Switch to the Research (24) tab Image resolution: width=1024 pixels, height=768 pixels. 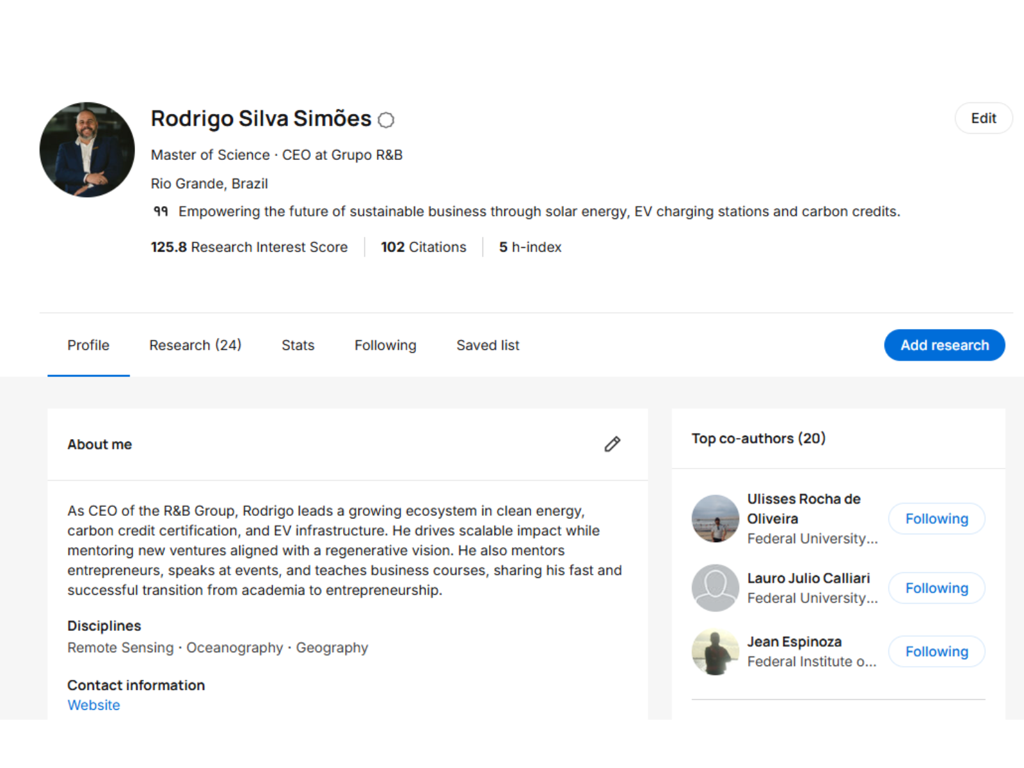pyautogui.click(x=195, y=346)
